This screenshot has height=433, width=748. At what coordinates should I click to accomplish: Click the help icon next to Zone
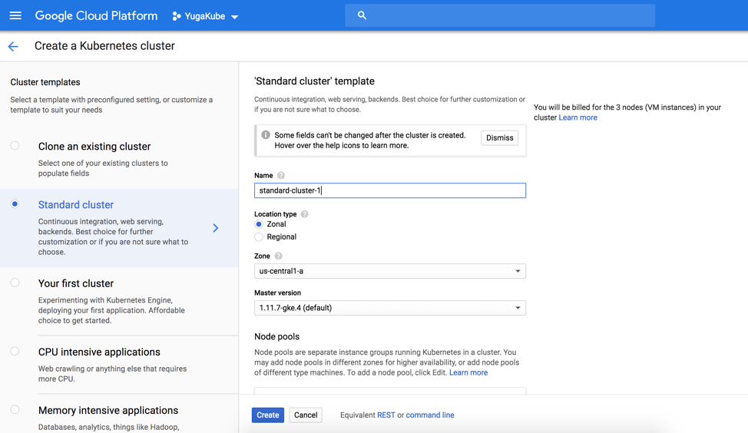(x=279, y=256)
